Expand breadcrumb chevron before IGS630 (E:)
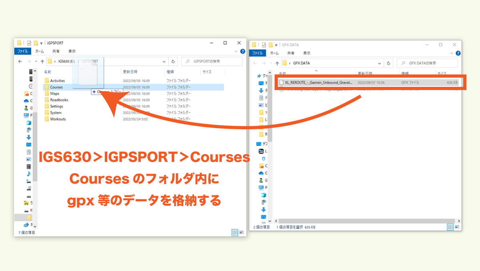Screen dimensions: 480x271 point(55,61)
